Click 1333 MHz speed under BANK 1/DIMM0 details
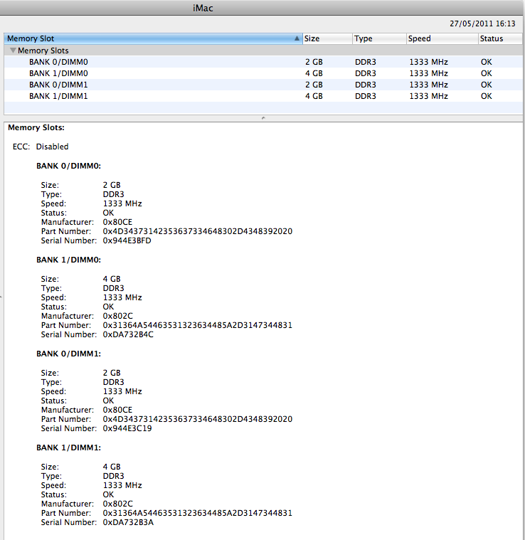525x540 pixels. (x=122, y=297)
